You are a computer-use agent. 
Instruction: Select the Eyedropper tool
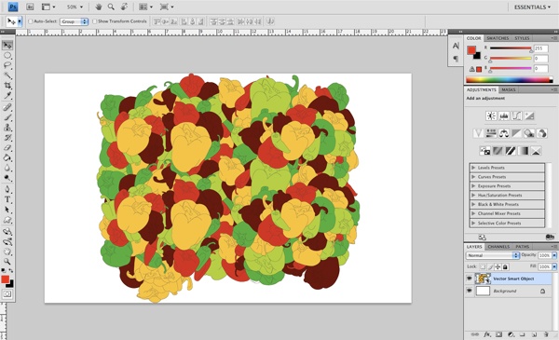(7, 96)
